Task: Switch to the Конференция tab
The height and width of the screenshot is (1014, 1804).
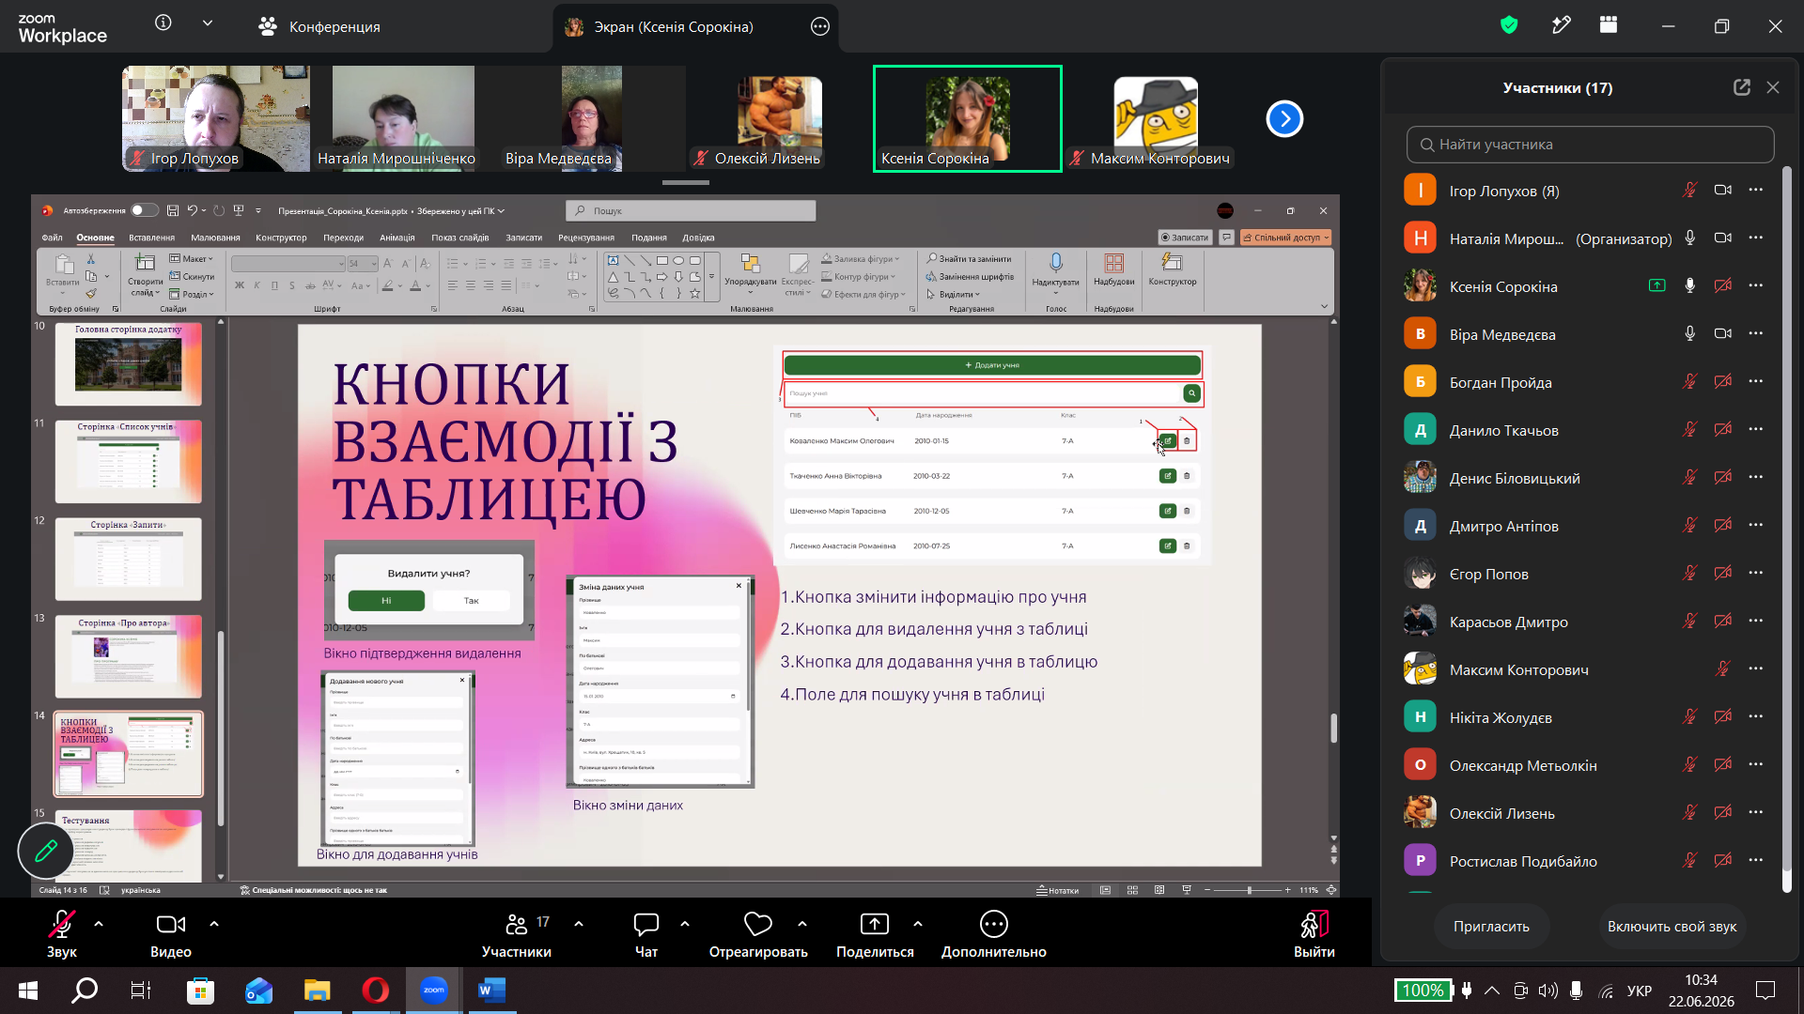Action: click(x=319, y=26)
